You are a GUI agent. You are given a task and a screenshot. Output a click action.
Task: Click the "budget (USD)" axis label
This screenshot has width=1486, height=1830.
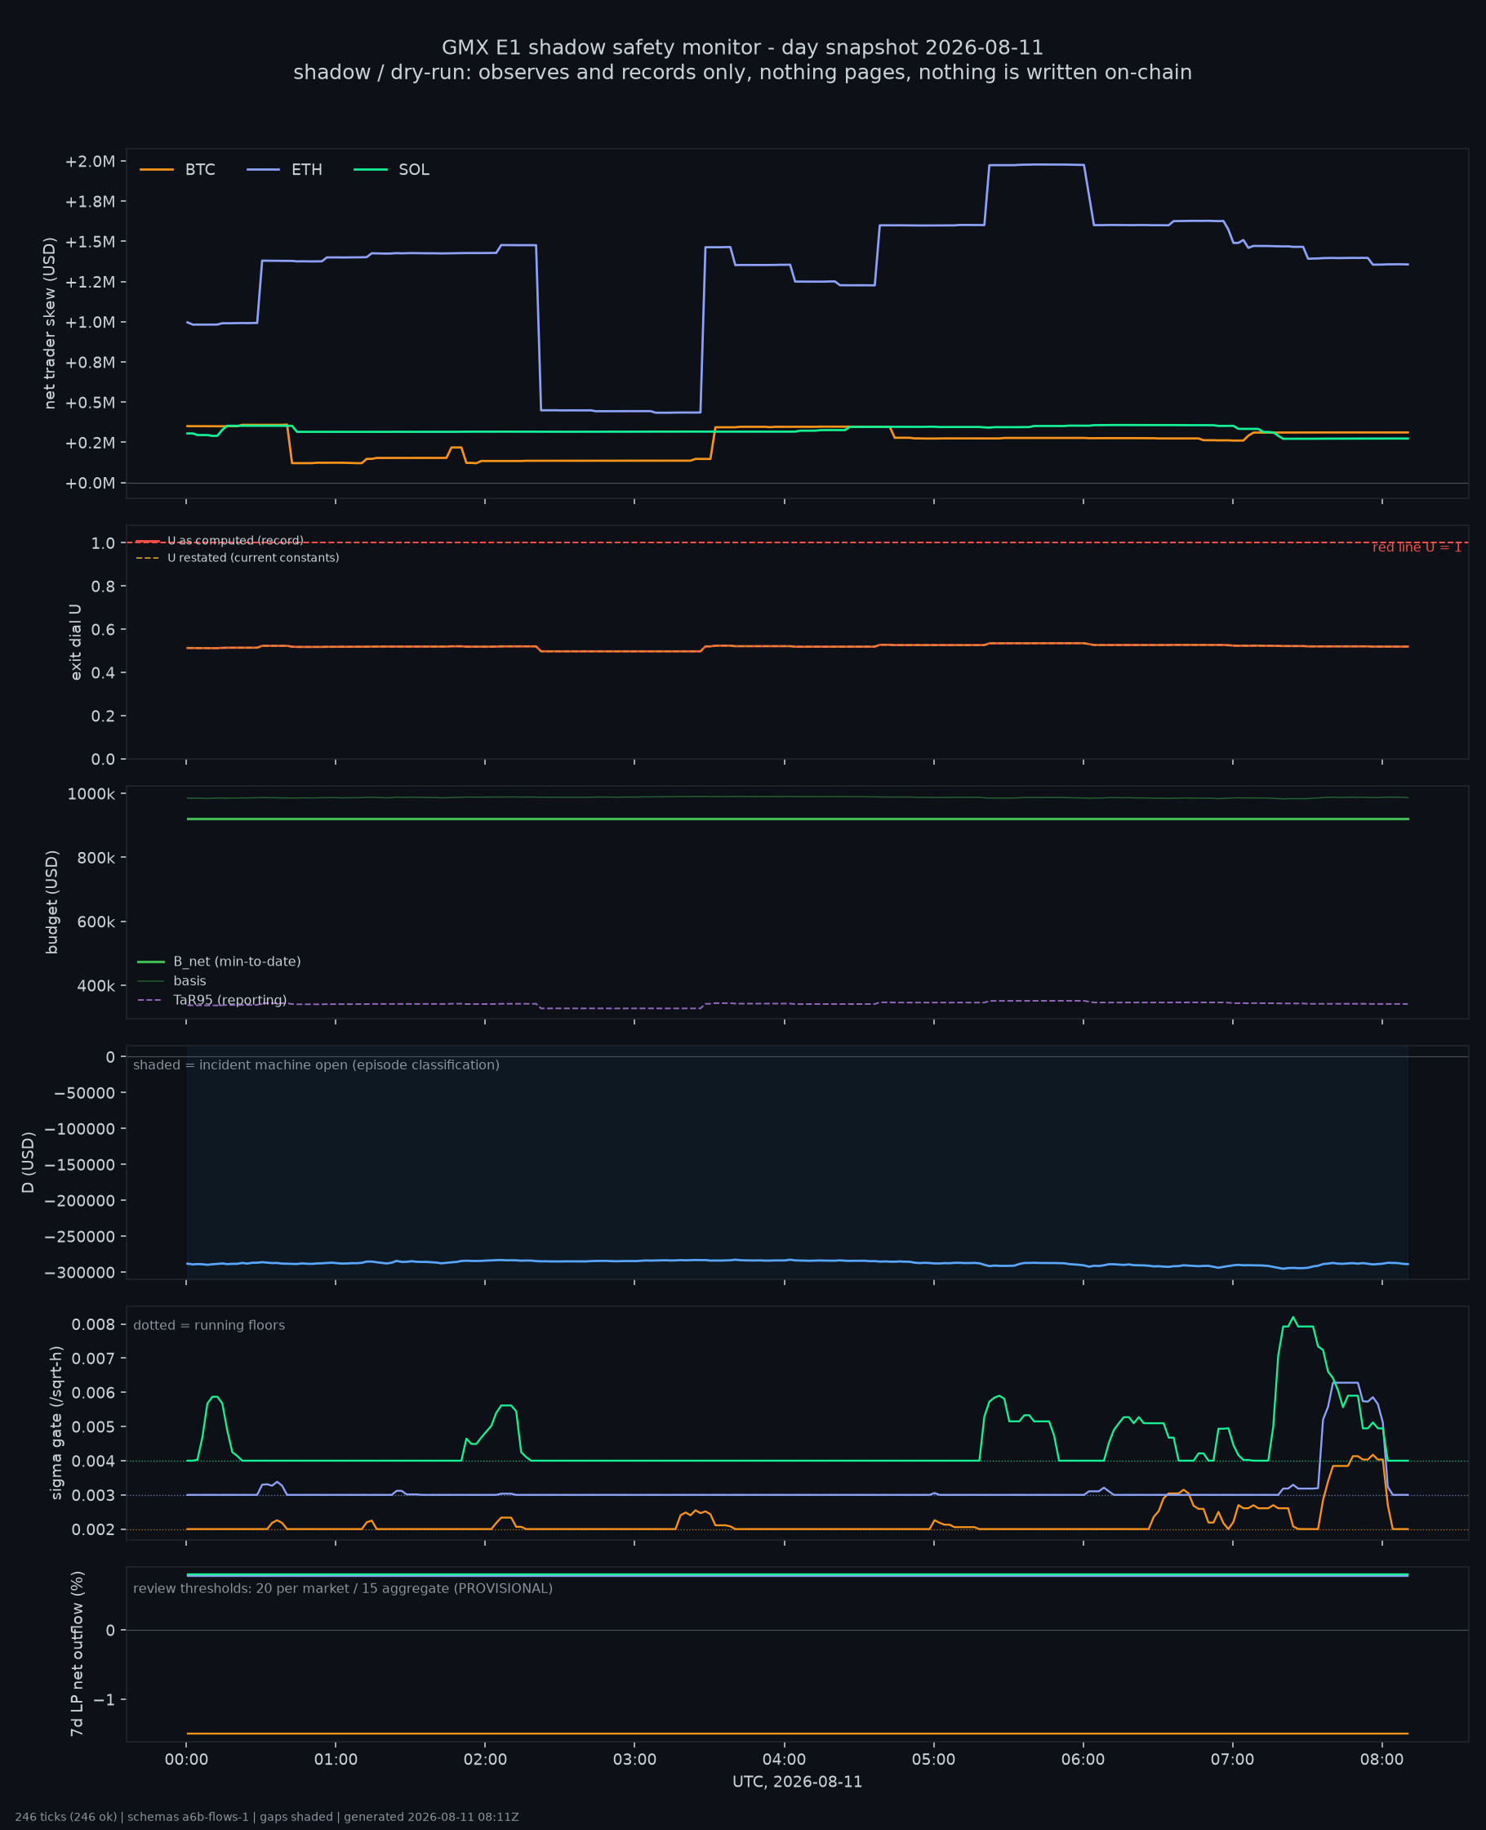point(52,903)
